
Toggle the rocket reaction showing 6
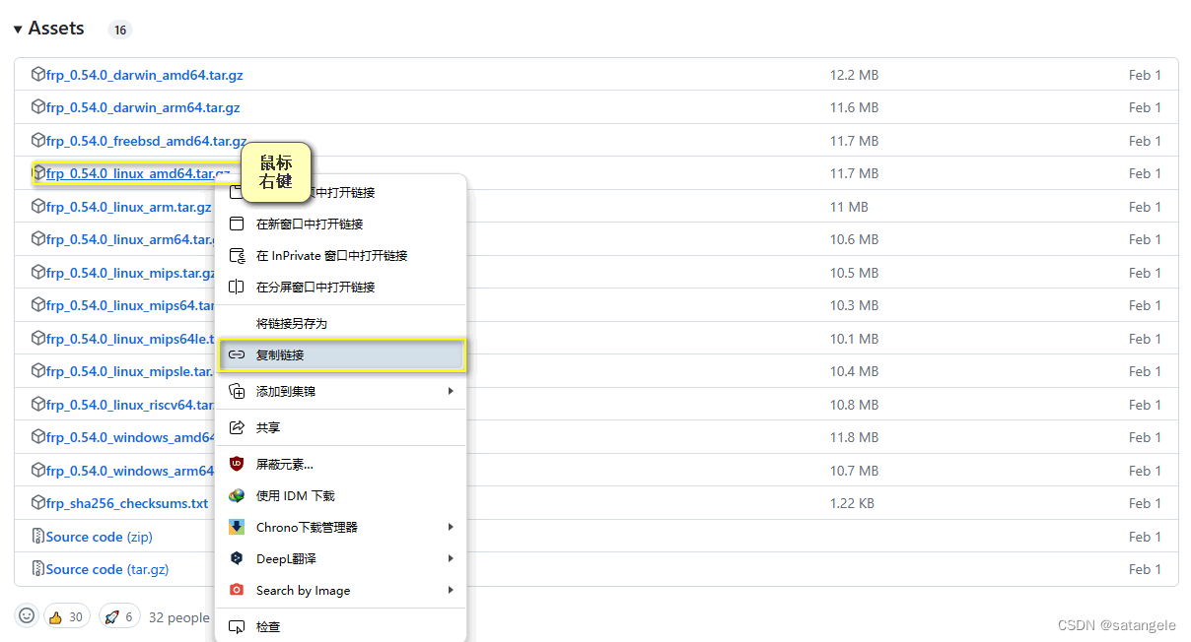click(118, 615)
